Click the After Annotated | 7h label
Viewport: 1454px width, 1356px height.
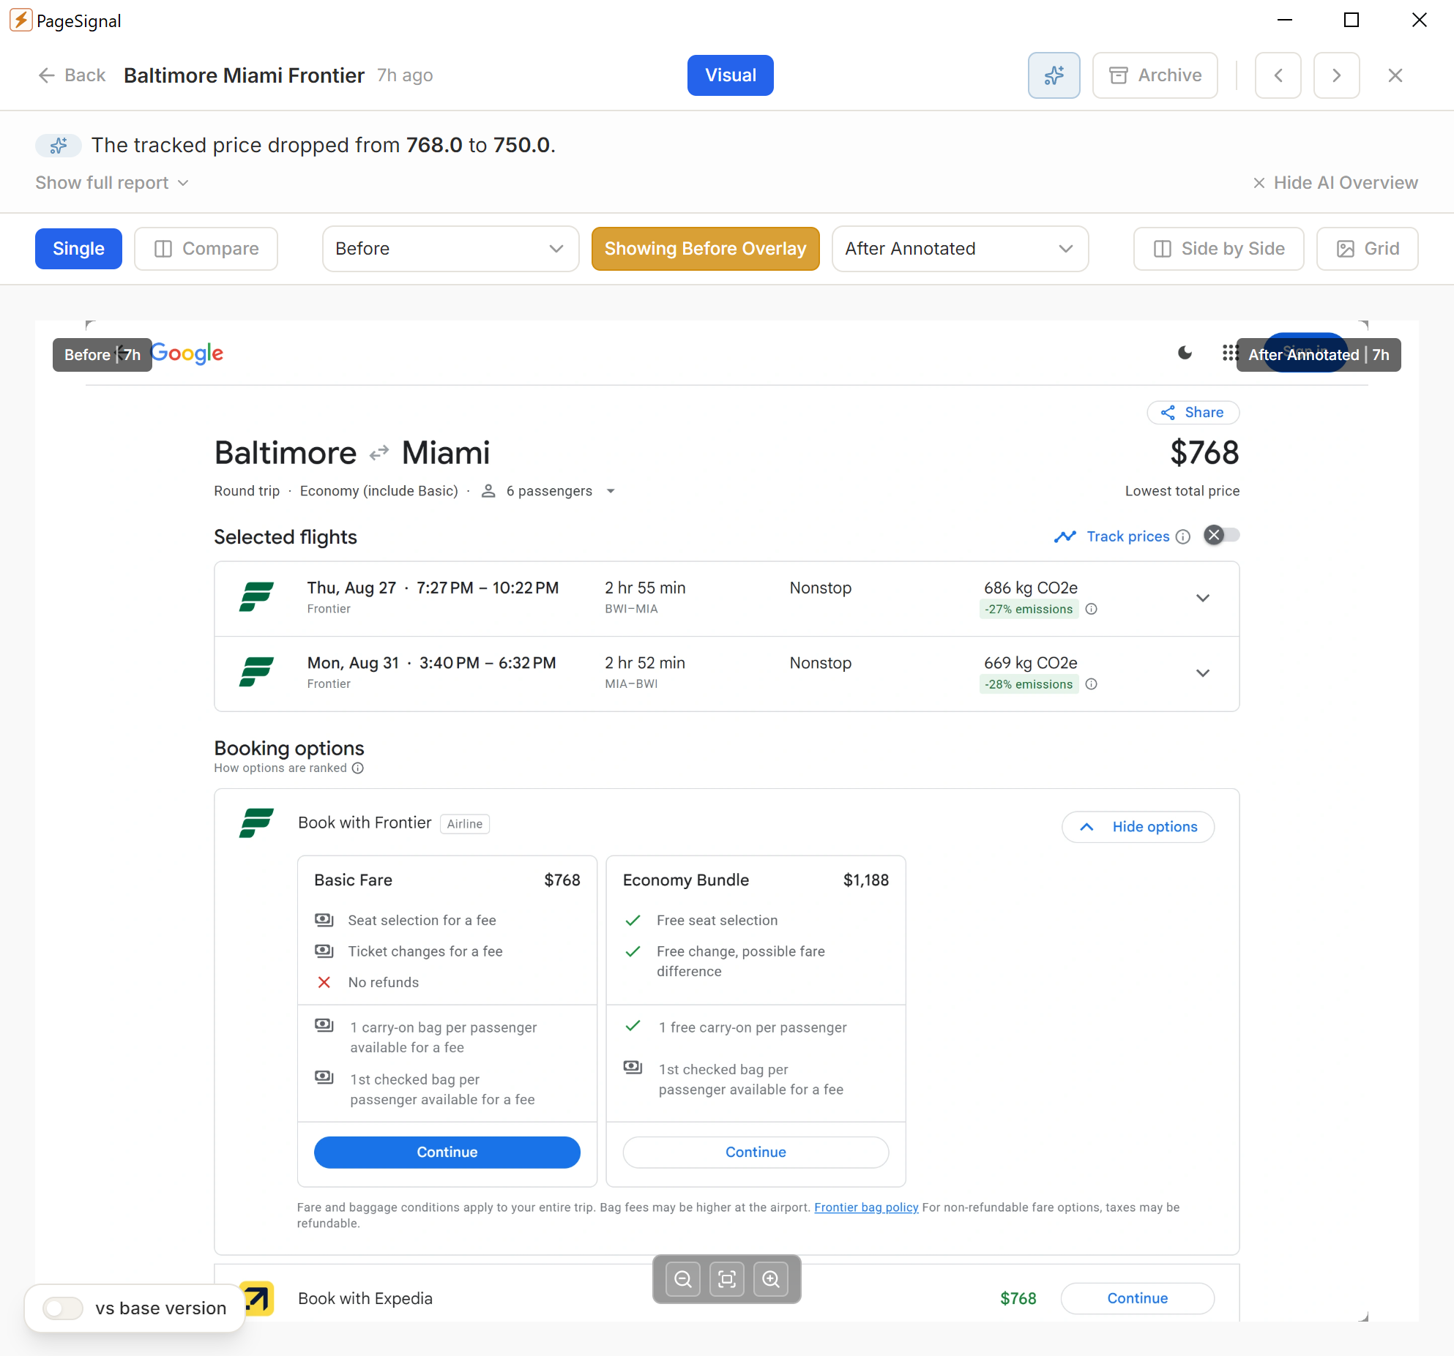click(x=1318, y=355)
